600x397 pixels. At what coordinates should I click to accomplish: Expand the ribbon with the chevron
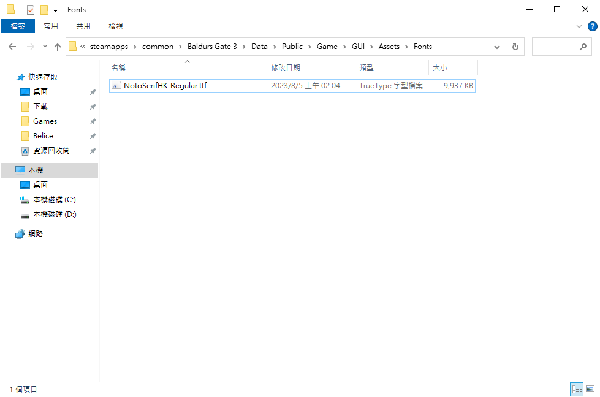579,26
